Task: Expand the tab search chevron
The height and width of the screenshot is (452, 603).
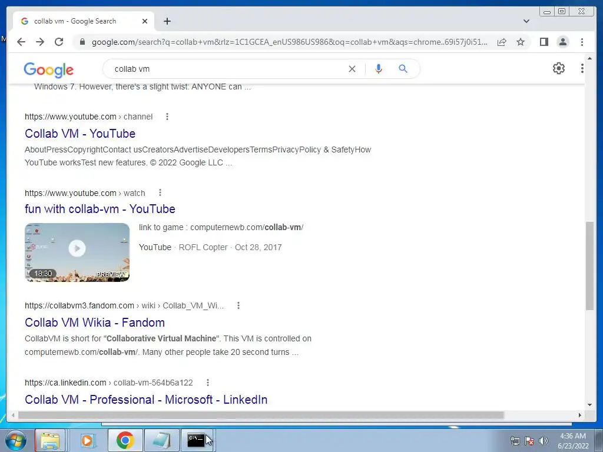Action: tap(526, 21)
